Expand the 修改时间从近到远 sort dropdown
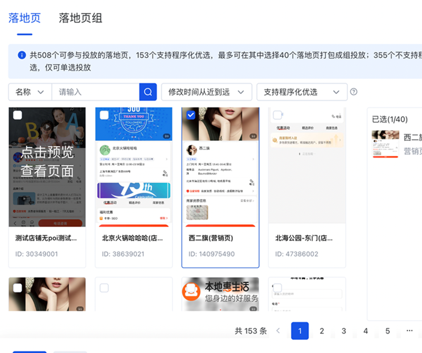The image size is (422, 353). pyautogui.click(x=206, y=92)
